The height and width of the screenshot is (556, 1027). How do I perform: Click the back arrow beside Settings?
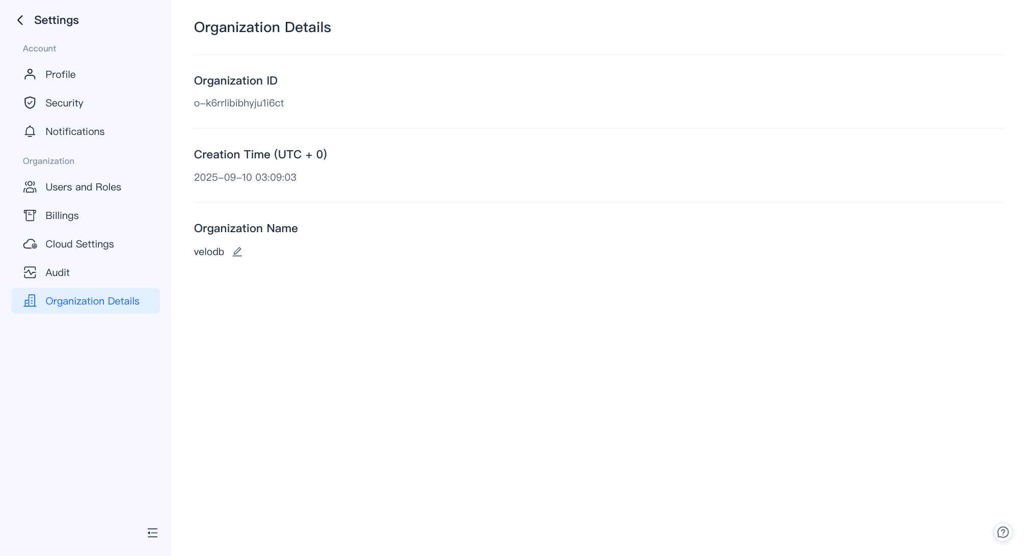tap(20, 20)
